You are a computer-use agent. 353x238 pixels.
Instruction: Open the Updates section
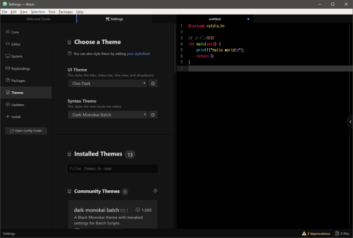(26, 105)
